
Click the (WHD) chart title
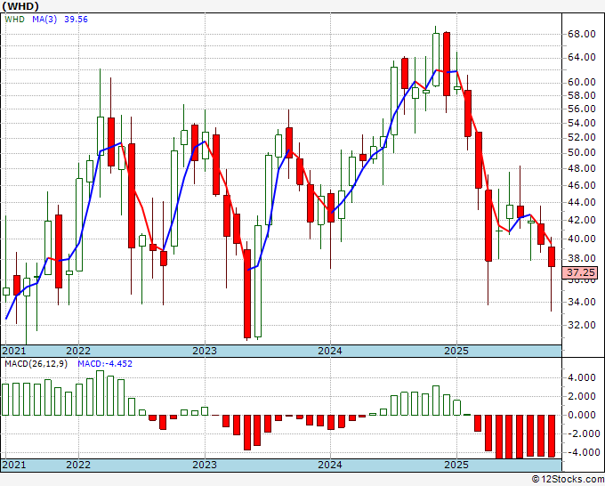click(x=20, y=6)
